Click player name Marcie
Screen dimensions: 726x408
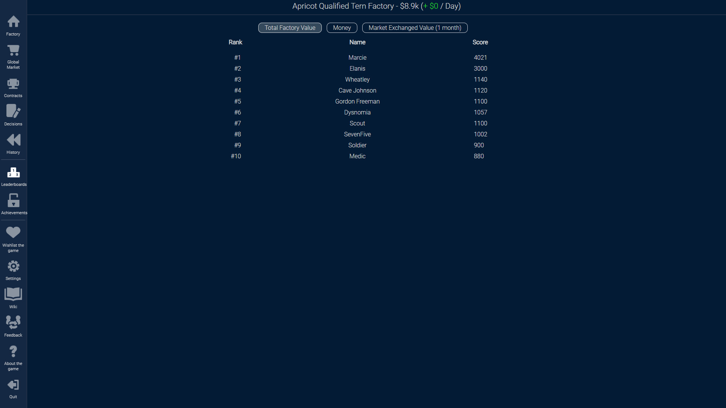tap(357, 58)
